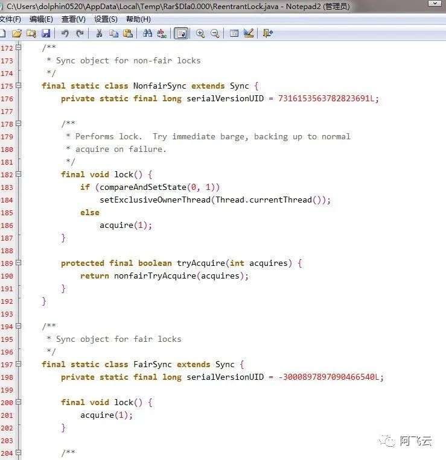Click the class name FairSync
The width and height of the screenshot is (446, 460).
(x=152, y=364)
